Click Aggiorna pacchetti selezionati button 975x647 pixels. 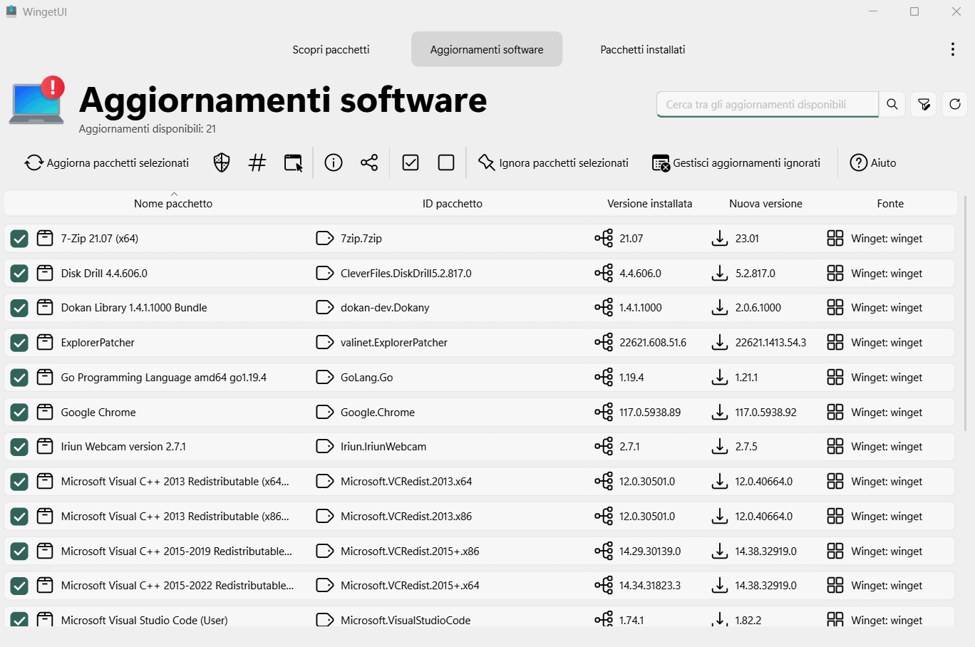107,162
